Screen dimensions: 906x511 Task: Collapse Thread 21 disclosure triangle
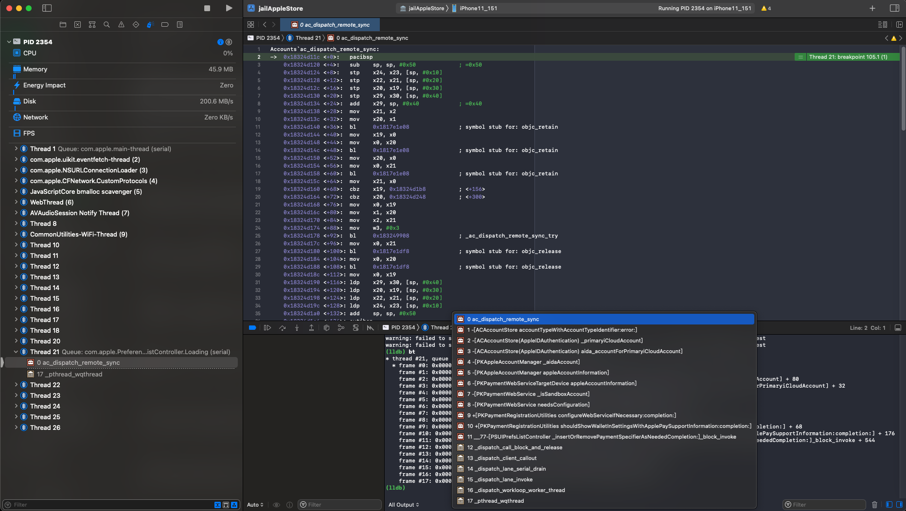[x=16, y=352]
